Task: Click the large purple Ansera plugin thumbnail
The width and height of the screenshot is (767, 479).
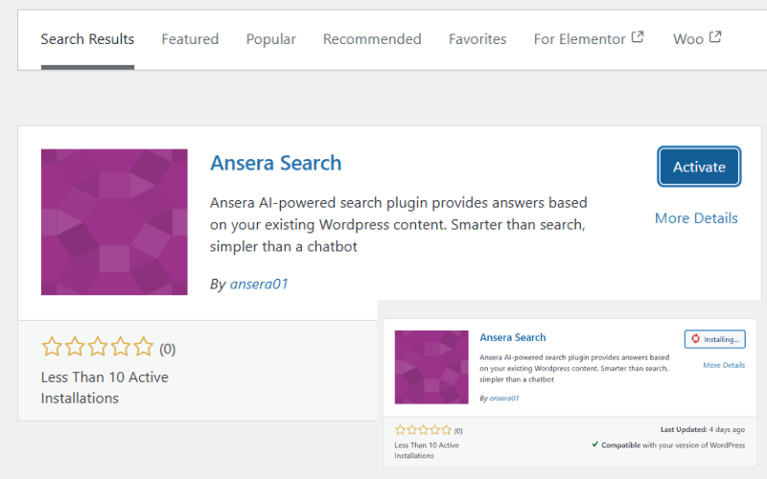Action: click(x=114, y=222)
